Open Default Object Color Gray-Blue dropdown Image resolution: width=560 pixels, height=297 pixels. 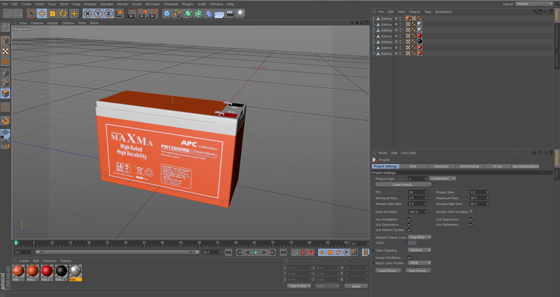(419, 237)
